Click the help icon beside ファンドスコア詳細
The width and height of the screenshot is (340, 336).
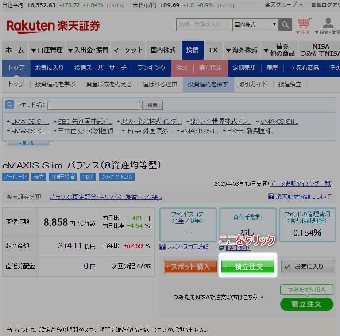[x=162, y=247]
